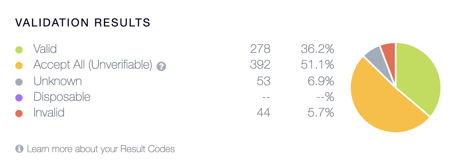Select the Unknown result label
453x167 pixels.
click(x=57, y=81)
